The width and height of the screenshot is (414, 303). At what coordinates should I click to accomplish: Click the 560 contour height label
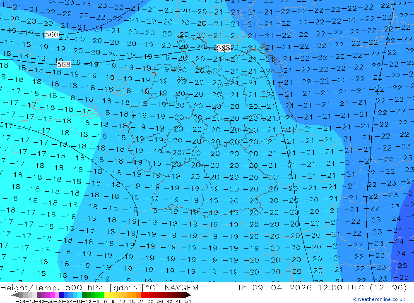pos(51,35)
